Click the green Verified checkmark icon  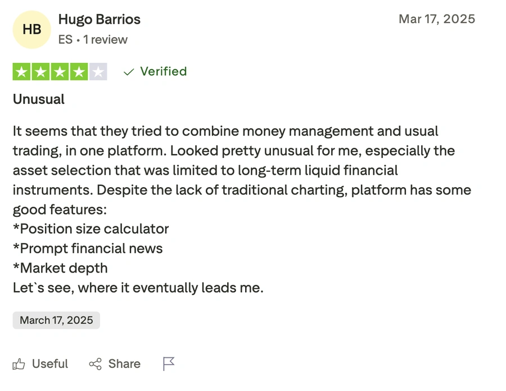pos(128,71)
